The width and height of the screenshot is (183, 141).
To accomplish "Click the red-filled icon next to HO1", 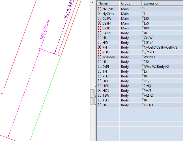I will pyautogui.click(x=99, y=90).
